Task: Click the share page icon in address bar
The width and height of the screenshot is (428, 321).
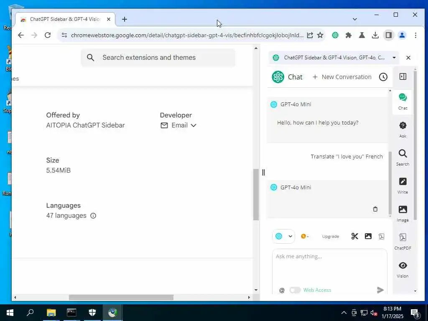Action: coord(310,35)
